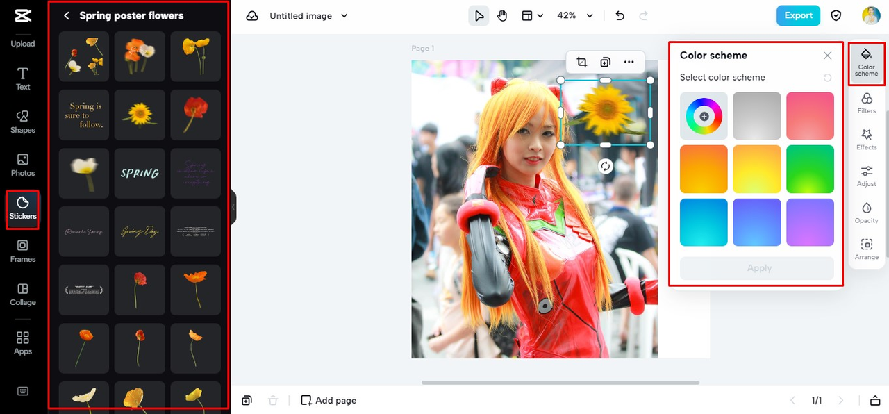Close the Color scheme panel
889x414 pixels.
[x=827, y=56]
